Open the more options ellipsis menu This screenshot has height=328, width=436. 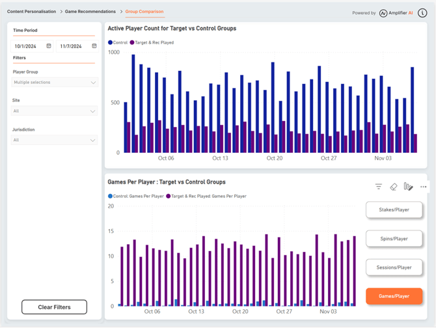click(424, 187)
